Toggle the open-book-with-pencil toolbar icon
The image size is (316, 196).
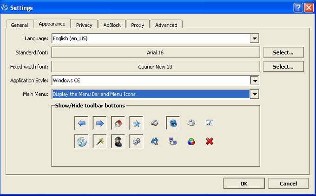[x=155, y=123]
